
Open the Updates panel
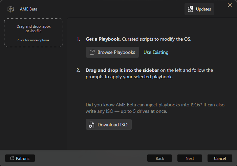(x=199, y=9)
